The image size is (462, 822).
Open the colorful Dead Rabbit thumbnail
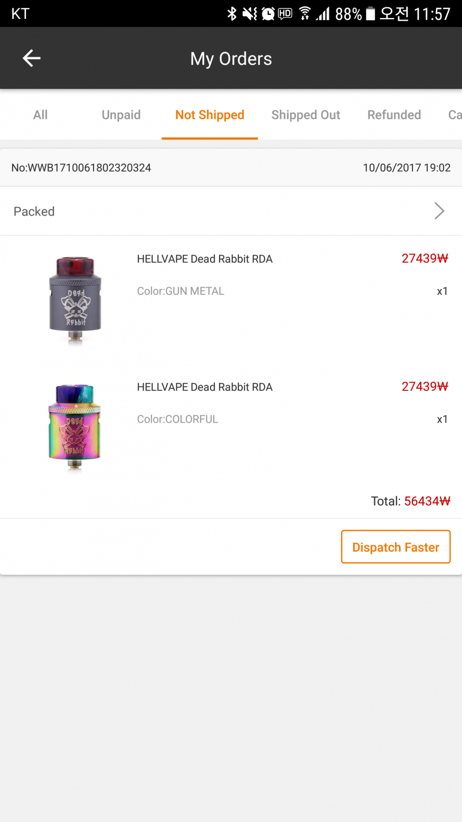[75, 428]
